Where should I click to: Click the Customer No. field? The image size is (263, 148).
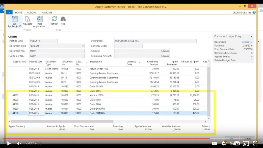pyautogui.click(x=57, y=56)
